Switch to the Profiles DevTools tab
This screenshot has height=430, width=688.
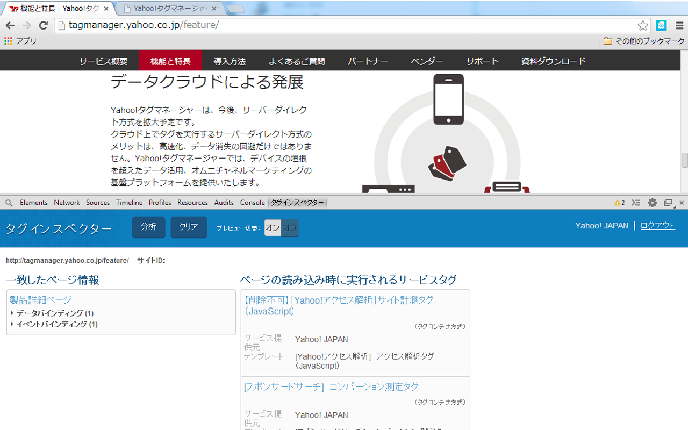(x=160, y=203)
